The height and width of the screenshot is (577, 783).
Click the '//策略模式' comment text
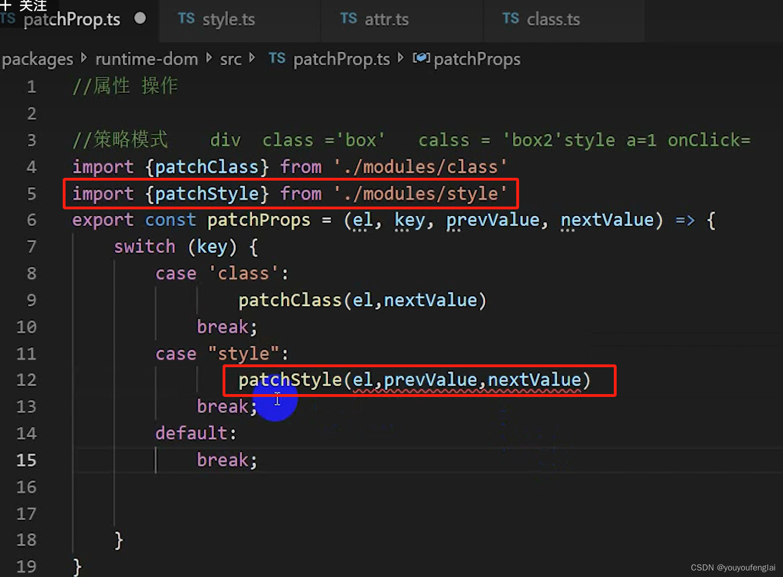(x=120, y=140)
